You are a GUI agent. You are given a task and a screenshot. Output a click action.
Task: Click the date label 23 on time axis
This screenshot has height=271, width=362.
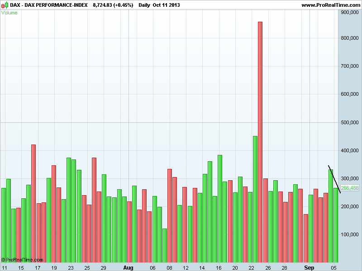point(71,268)
